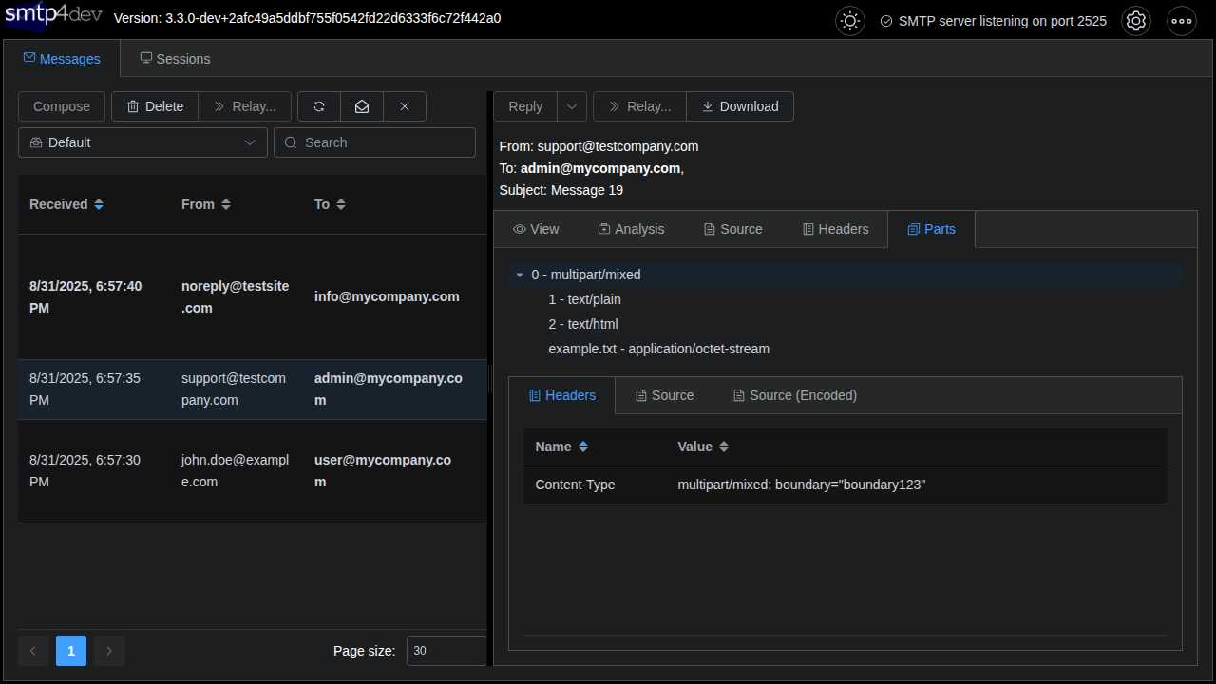The height and width of the screenshot is (684, 1216).
Task: Click the Relay button in message list toolbar
Action: point(245,106)
